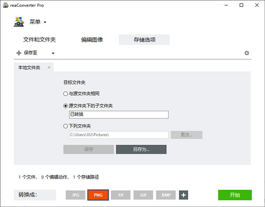
Task: Choose BMP output format
Action: [166, 195]
